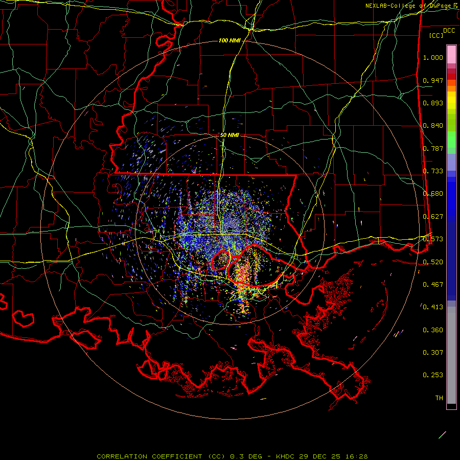Click the 0.680 color scale label
Screen dimensions: 460x460
click(433, 194)
